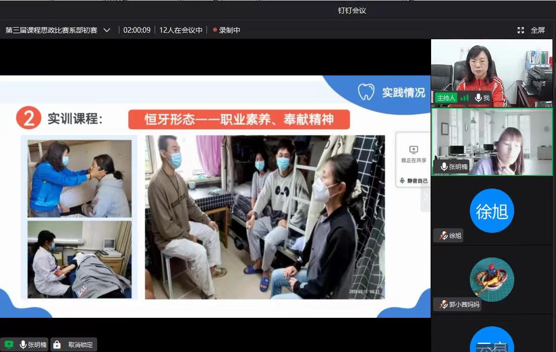
Task: Click the 静音自己 mute-self text
Action: (417, 181)
